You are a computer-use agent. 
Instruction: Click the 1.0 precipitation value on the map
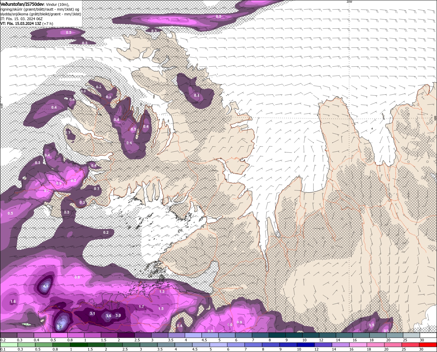click(x=230, y=325)
